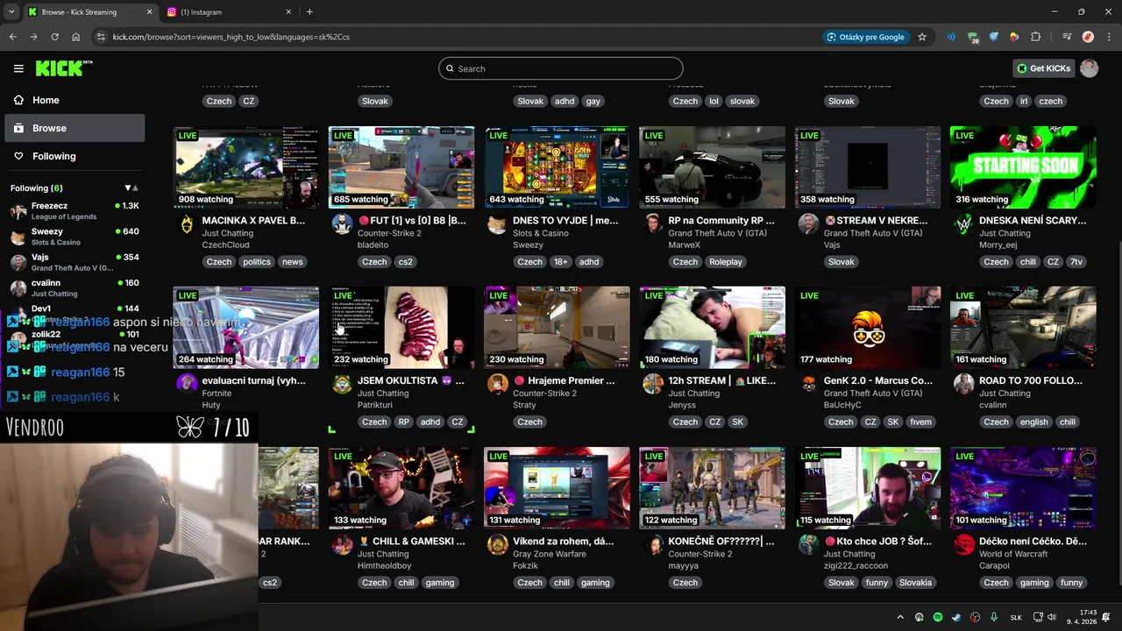
Task: Open Following in sidebar
Action: pyautogui.click(x=74, y=156)
